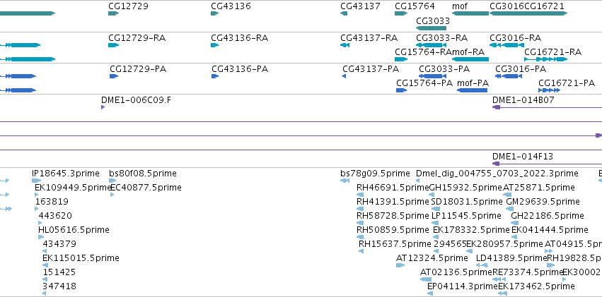Select the EP04114.3prime EST glyph
The width and height of the screenshot is (602, 297).
click(430, 293)
